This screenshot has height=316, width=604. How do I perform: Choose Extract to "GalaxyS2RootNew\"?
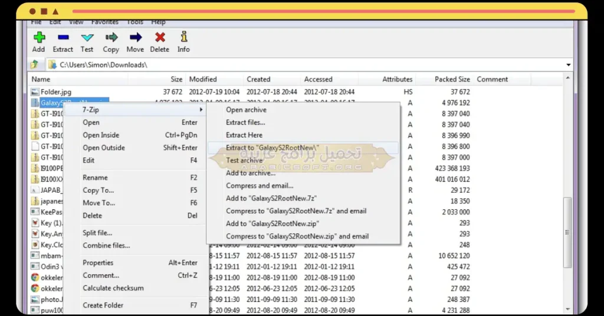[303, 147]
